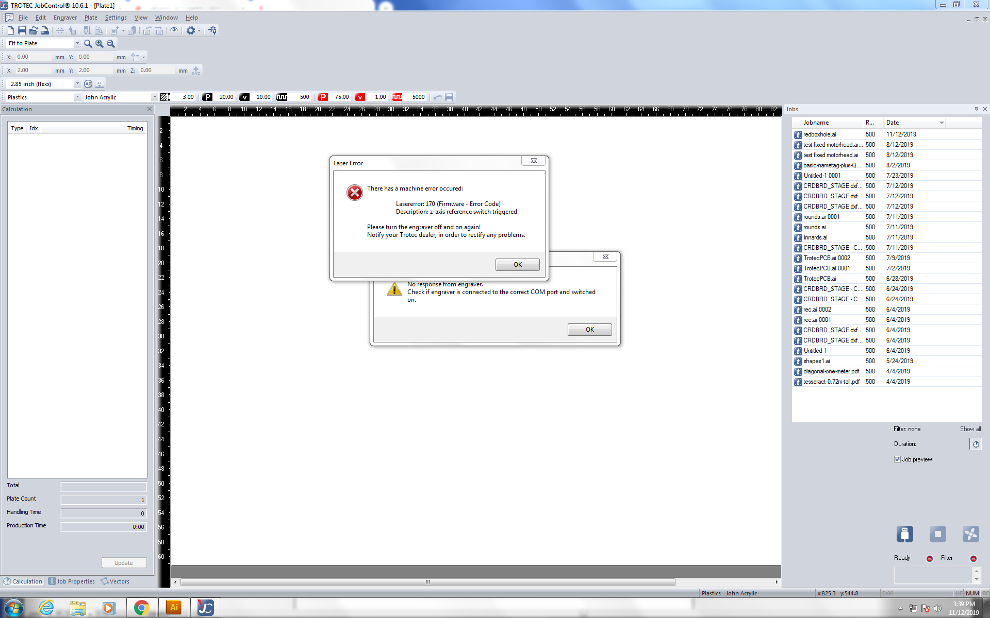The width and height of the screenshot is (990, 618).
Task: Click the Zoom In magnifier icon
Action: (x=100, y=44)
